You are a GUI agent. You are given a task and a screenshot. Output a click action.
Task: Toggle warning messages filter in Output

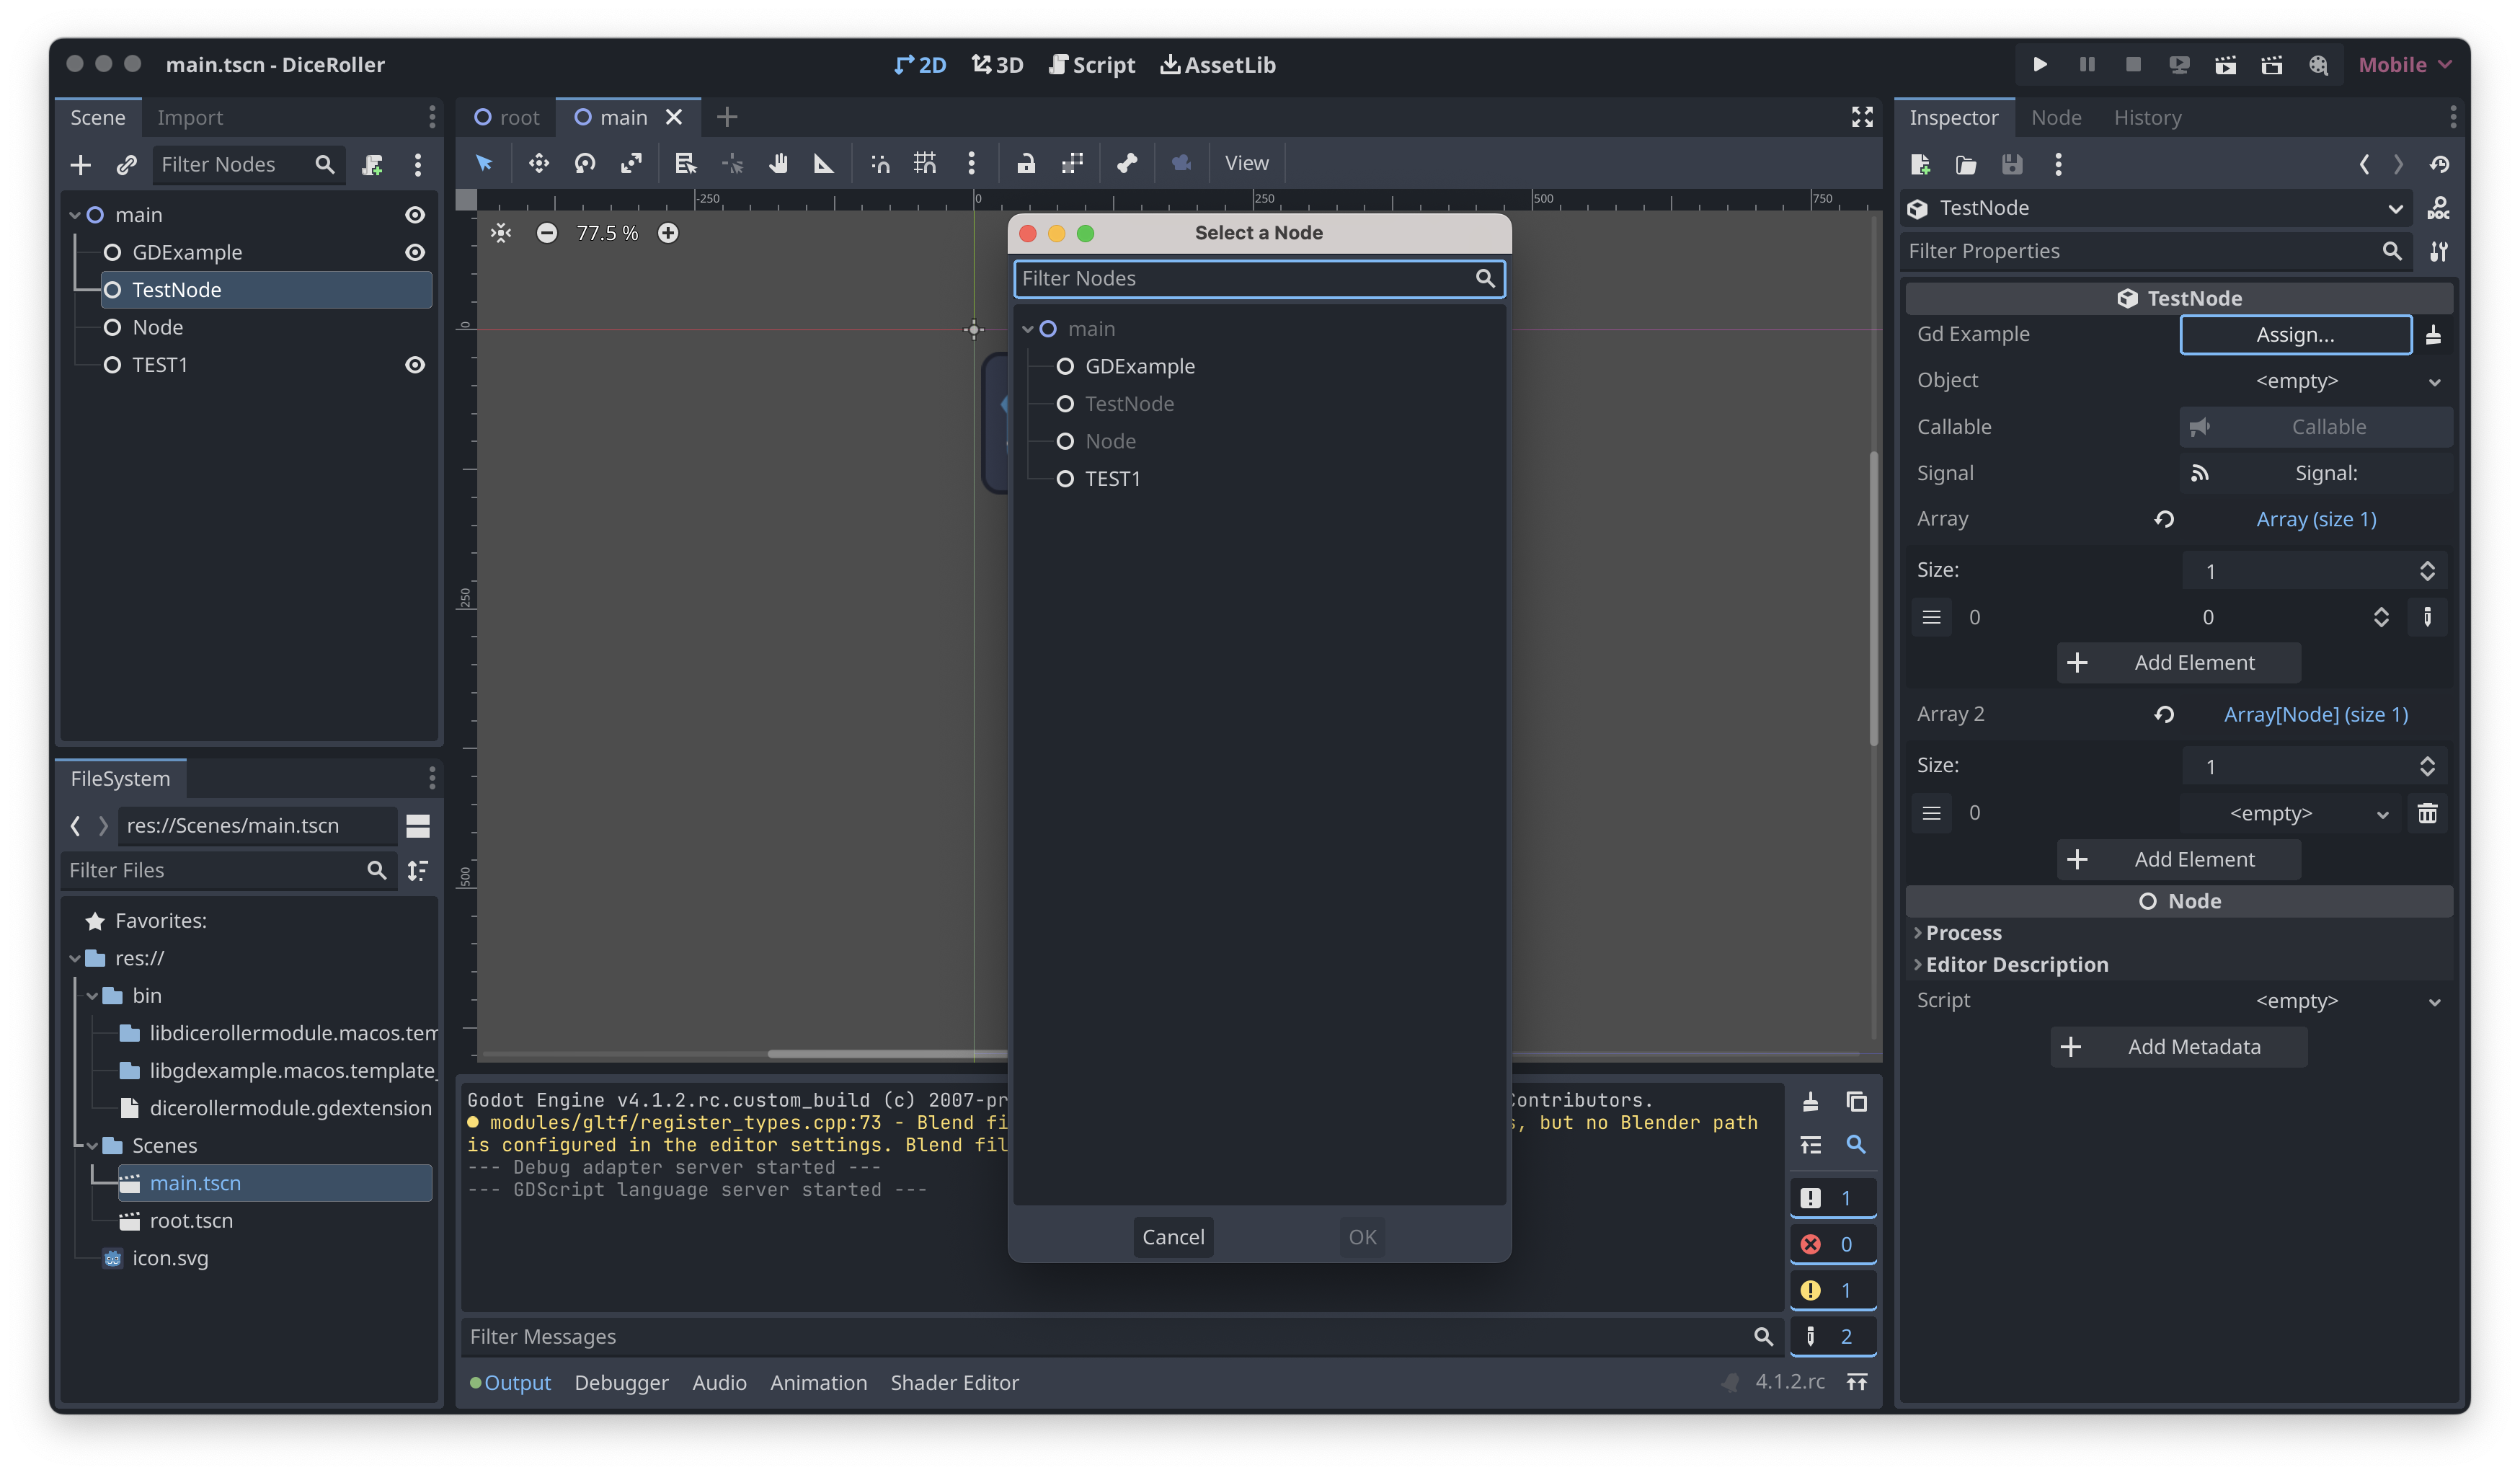pos(1832,1290)
